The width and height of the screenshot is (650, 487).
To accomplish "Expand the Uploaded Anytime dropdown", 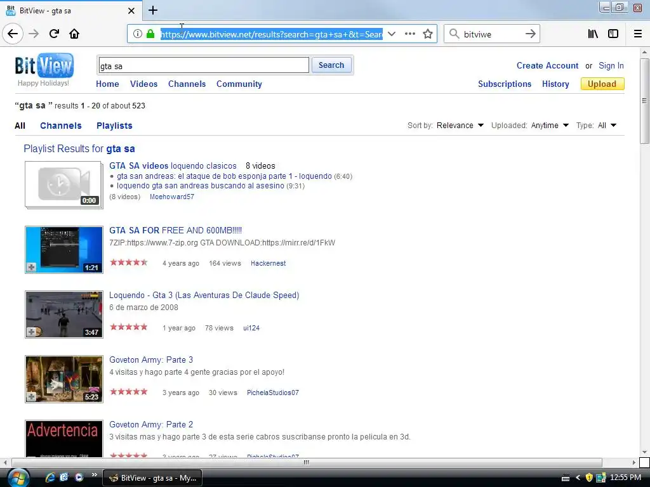I will 550,125.
